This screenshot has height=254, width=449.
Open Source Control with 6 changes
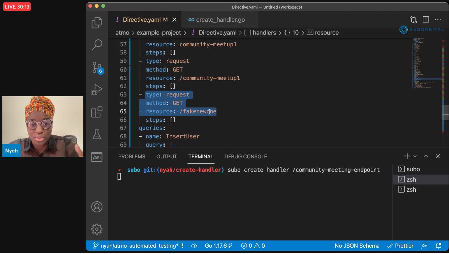(x=97, y=68)
